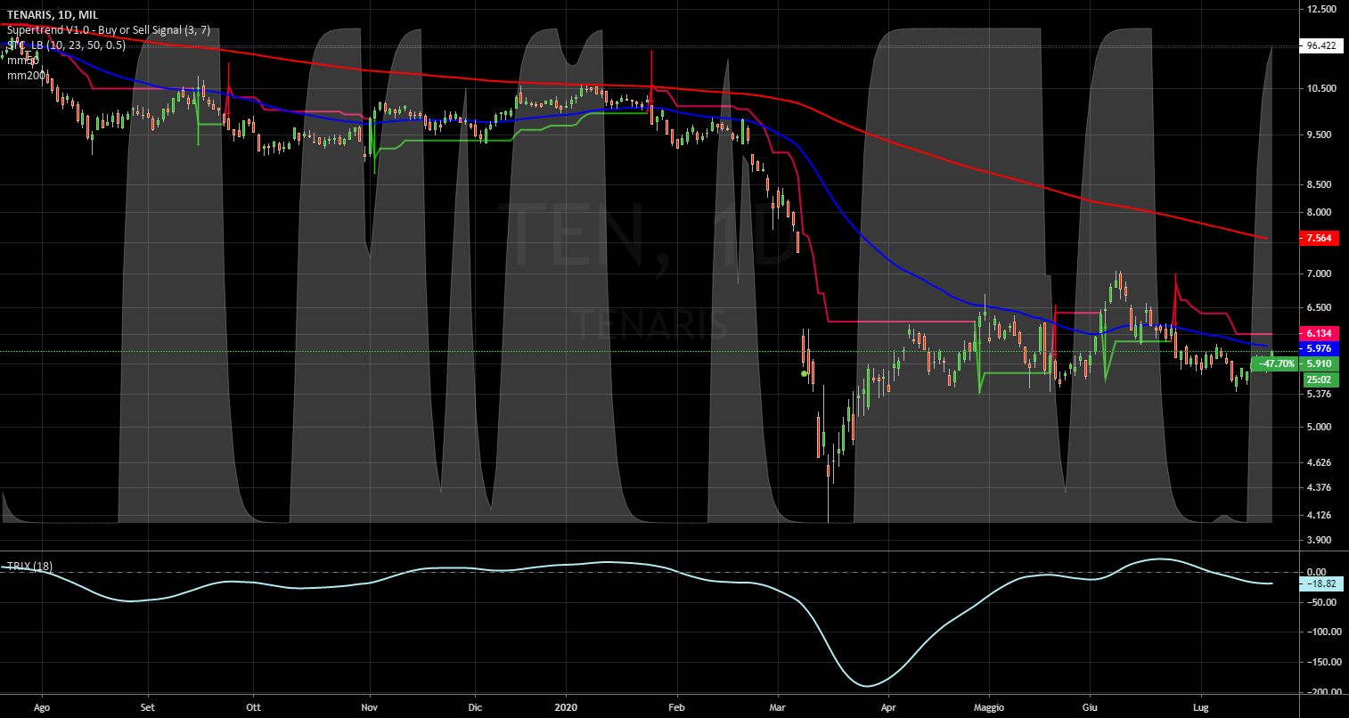Click the Feb date on time axis
Image resolution: width=1349 pixels, height=718 pixels.
676,708
